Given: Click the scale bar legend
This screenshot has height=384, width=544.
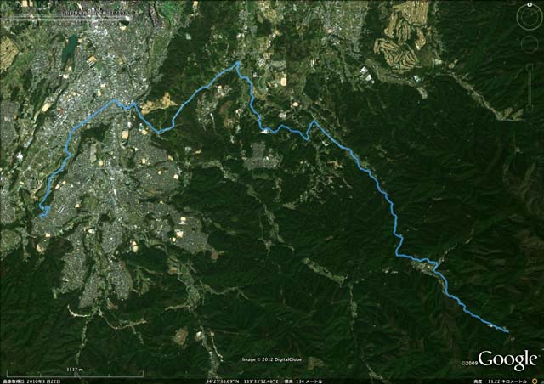Looking at the screenshot, I should coord(75,373).
